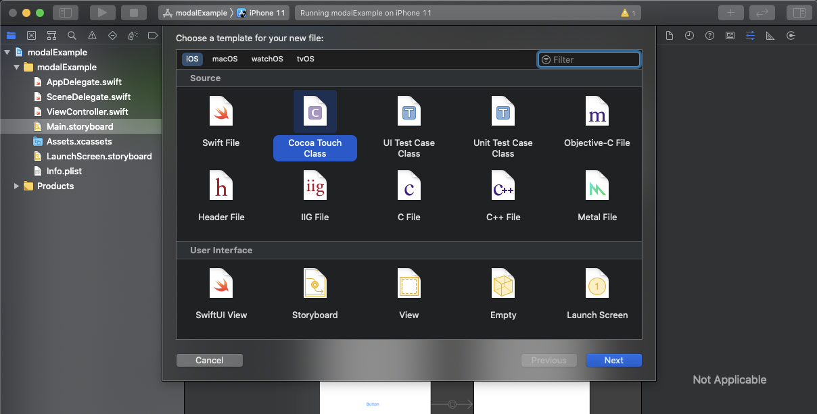Show the connections inspector
Screen dimensions: 817x414
(x=791, y=36)
